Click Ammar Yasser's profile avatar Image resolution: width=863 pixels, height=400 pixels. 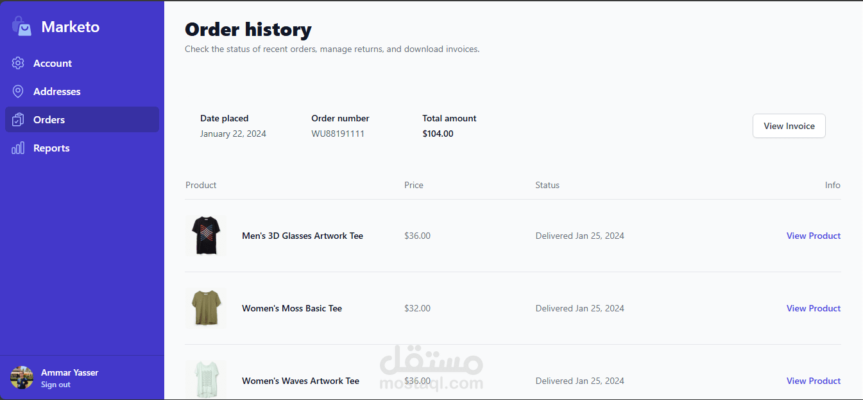22,378
